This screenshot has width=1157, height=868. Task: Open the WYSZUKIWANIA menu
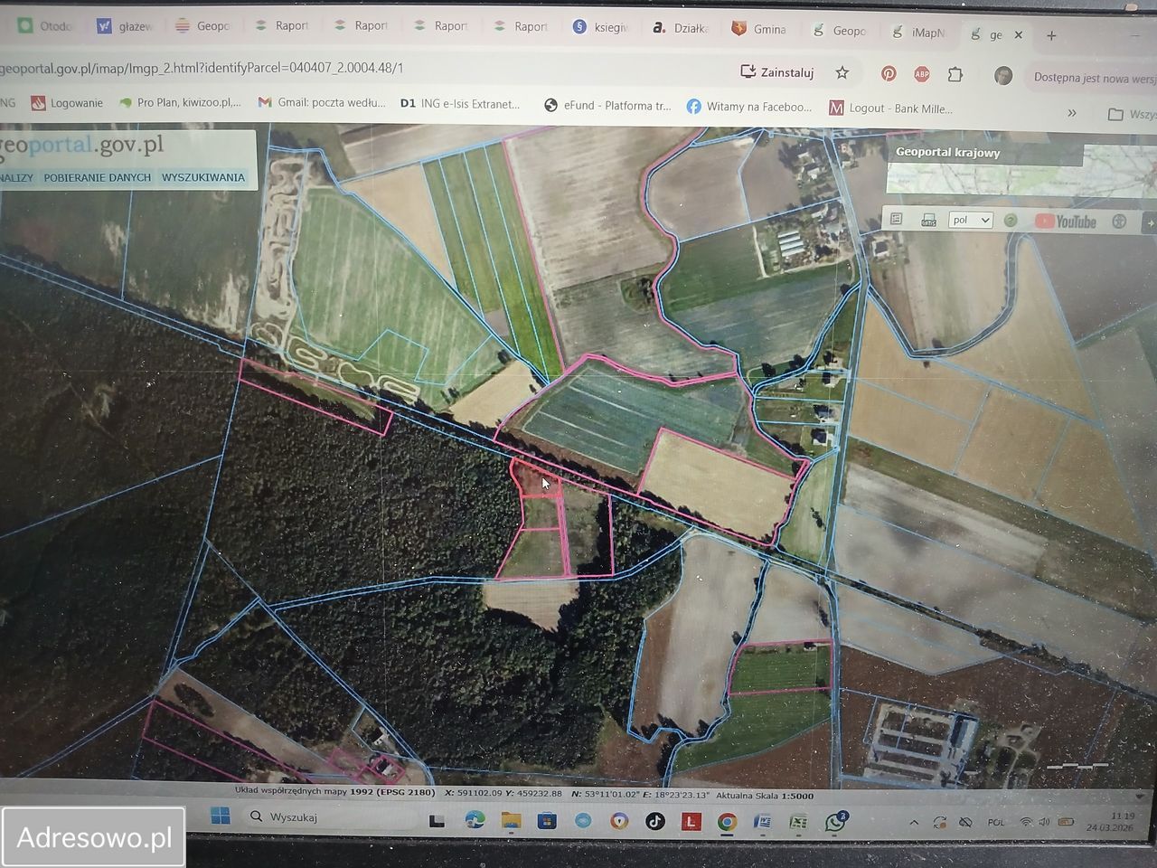(203, 177)
